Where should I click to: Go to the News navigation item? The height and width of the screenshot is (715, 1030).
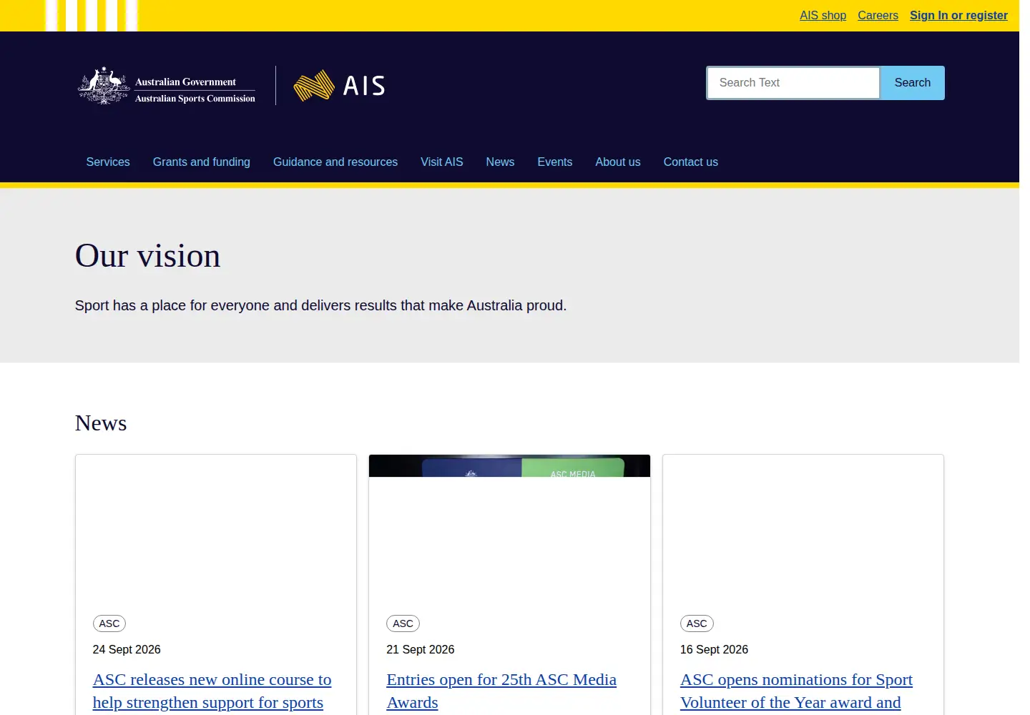[500, 162]
